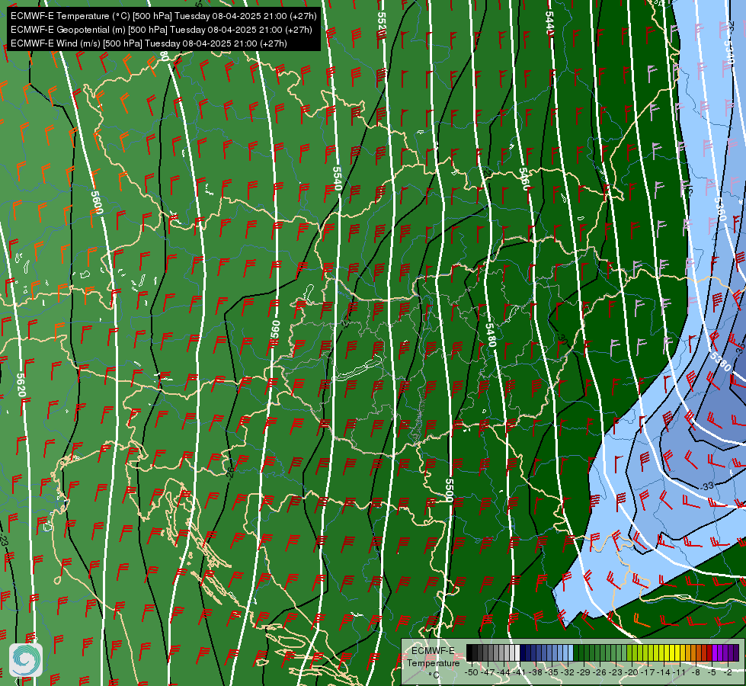Click the -29 legend value
The width and height of the screenshot is (746, 686).
584,672
